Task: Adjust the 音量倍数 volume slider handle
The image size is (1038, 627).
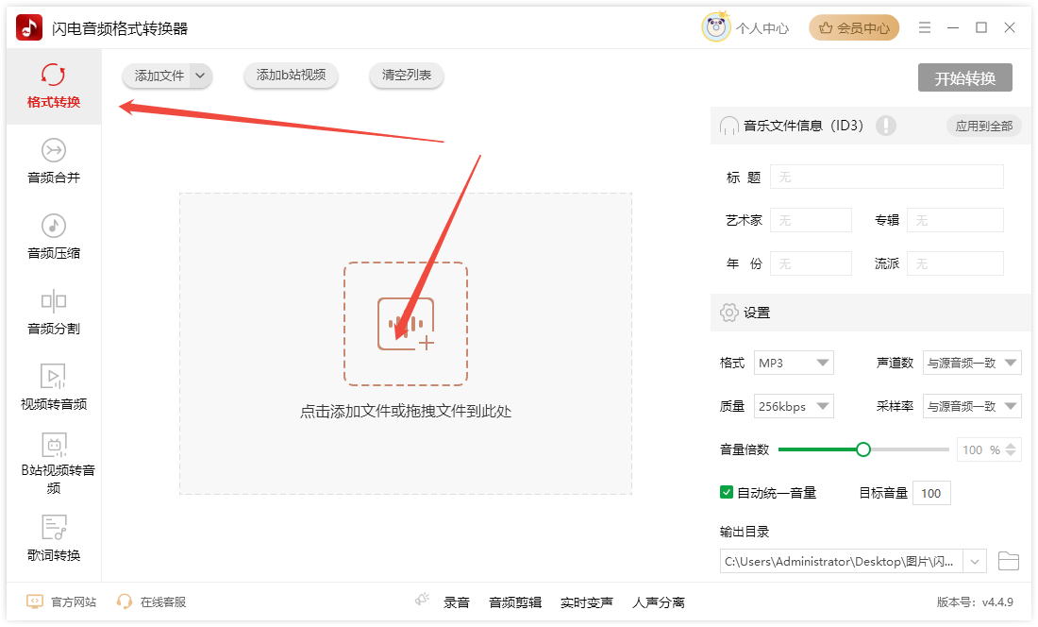Action: tap(862, 449)
